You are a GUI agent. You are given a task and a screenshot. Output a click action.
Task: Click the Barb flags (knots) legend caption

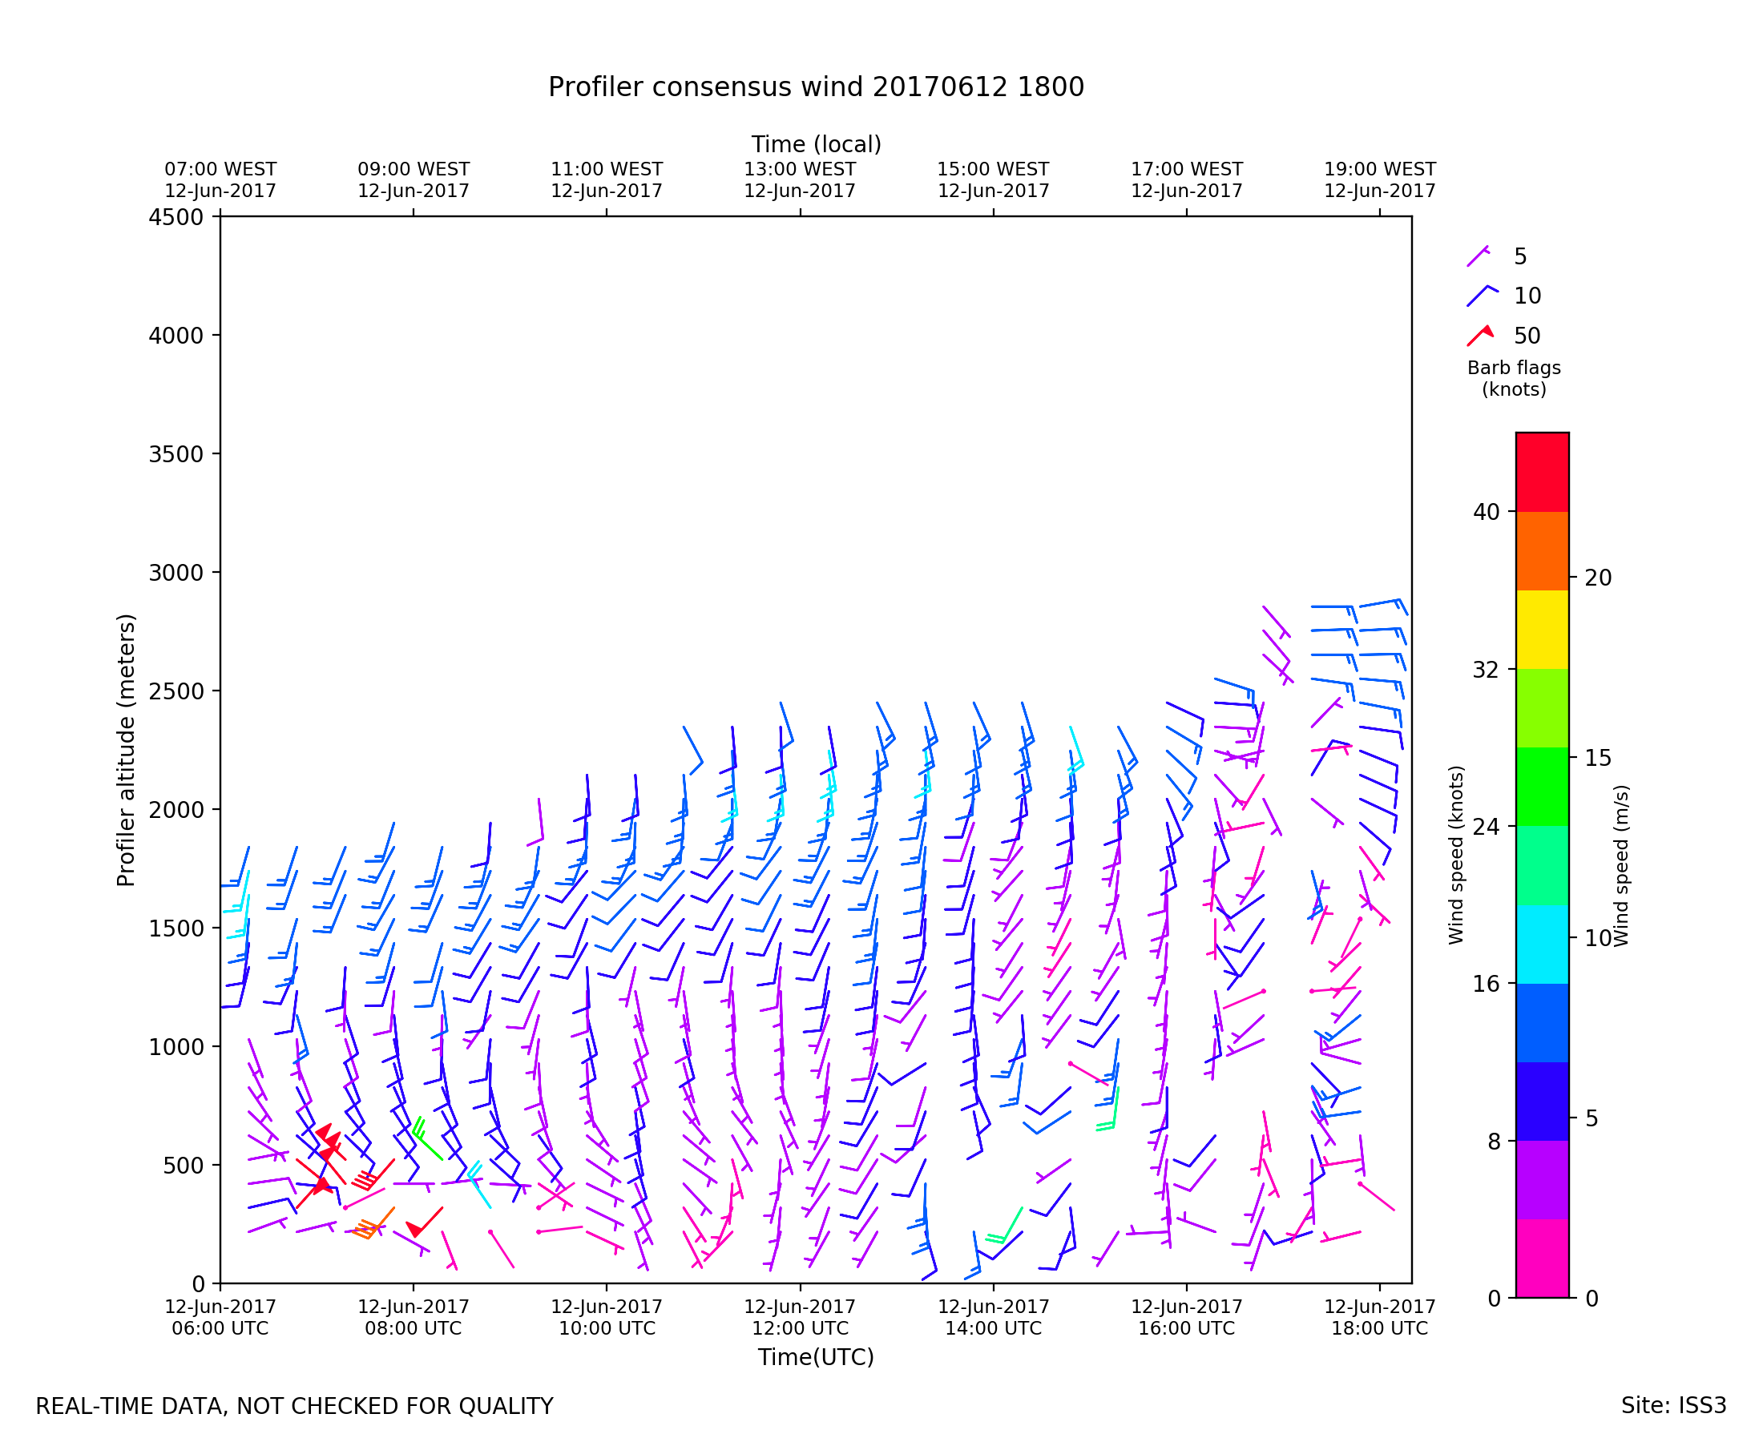(1514, 379)
